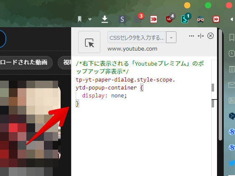Click the code editor minimap scrollbar
This screenshot has width=235, height=176.
[x=213, y=95]
